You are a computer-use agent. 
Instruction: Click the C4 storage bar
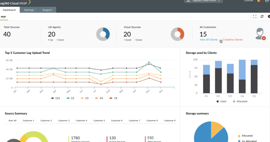click(x=242, y=77)
